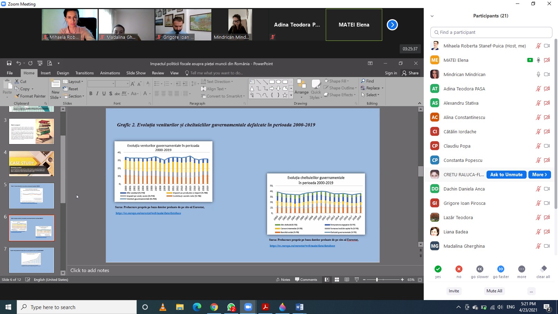The image size is (558, 314).
Task: Click Ask to Unmute for CRETU RALUCA
Action: click(506, 174)
